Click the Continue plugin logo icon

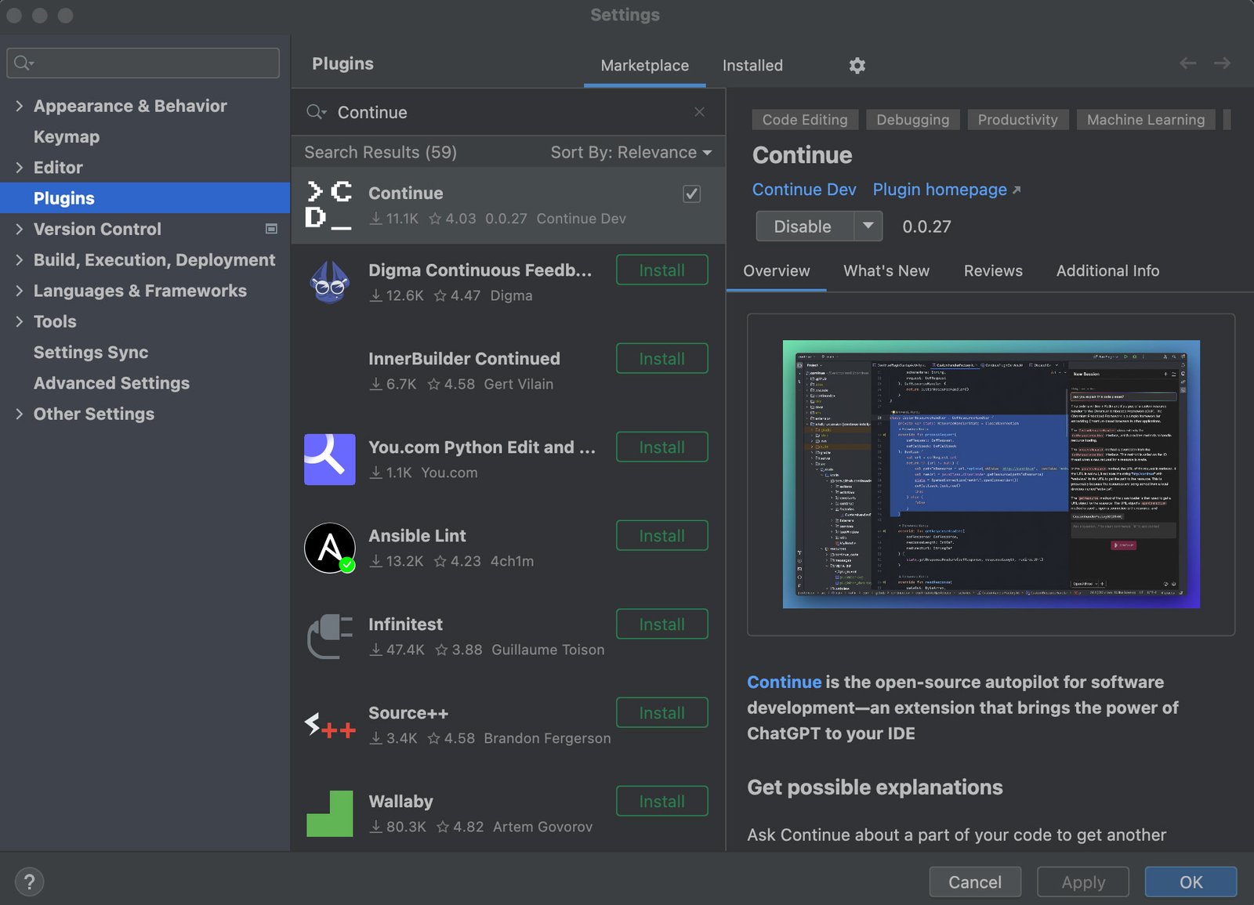(x=329, y=205)
